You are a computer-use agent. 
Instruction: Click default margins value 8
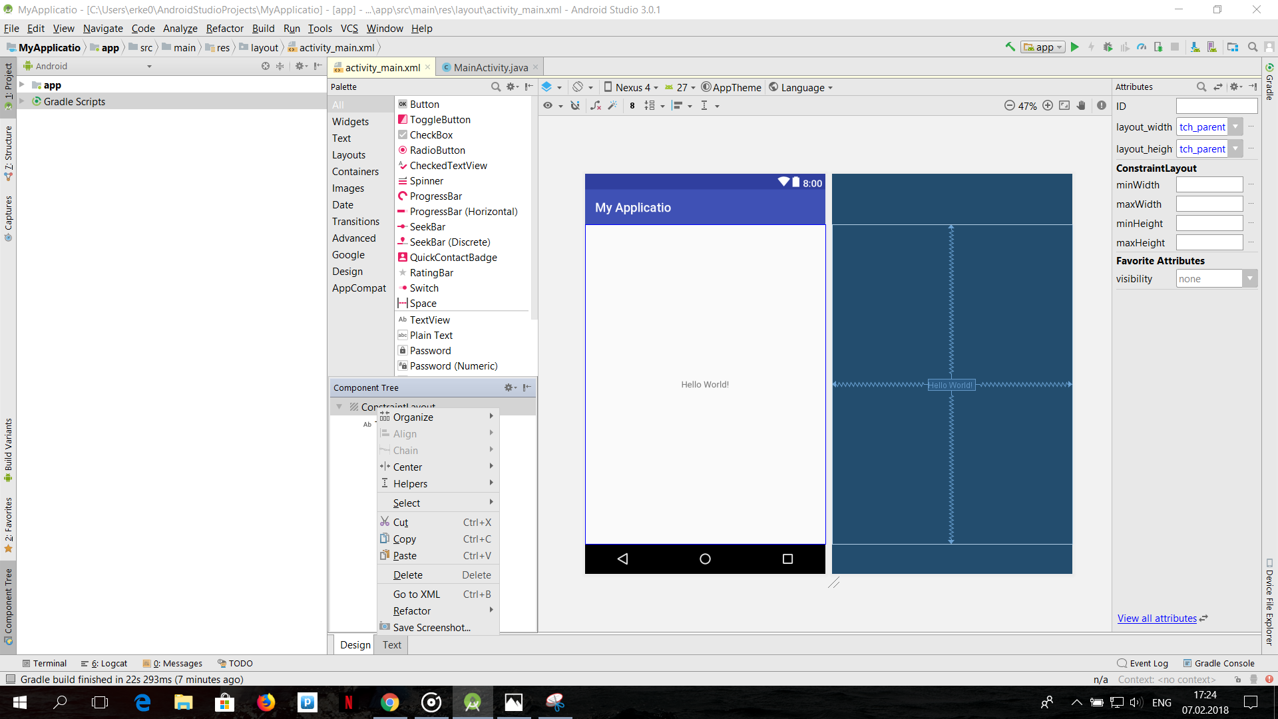[x=632, y=106]
